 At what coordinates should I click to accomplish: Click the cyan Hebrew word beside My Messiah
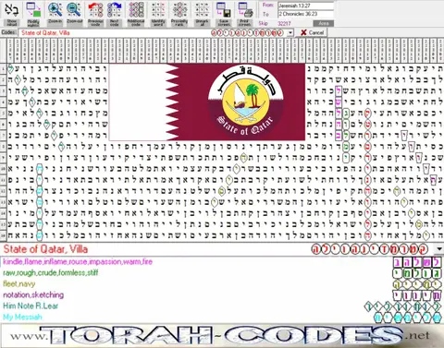coord(408,318)
